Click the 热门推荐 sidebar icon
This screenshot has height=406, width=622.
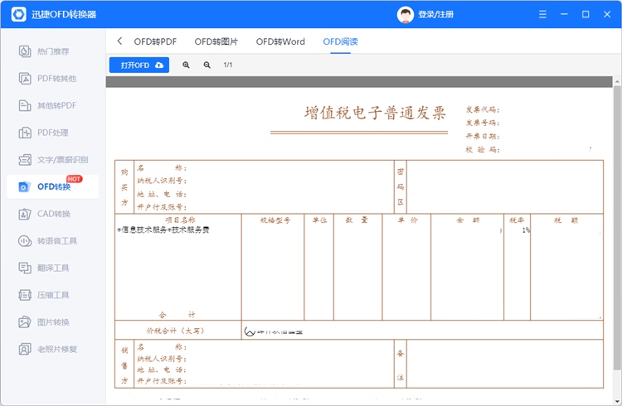pyautogui.click(x=25, y=51)
